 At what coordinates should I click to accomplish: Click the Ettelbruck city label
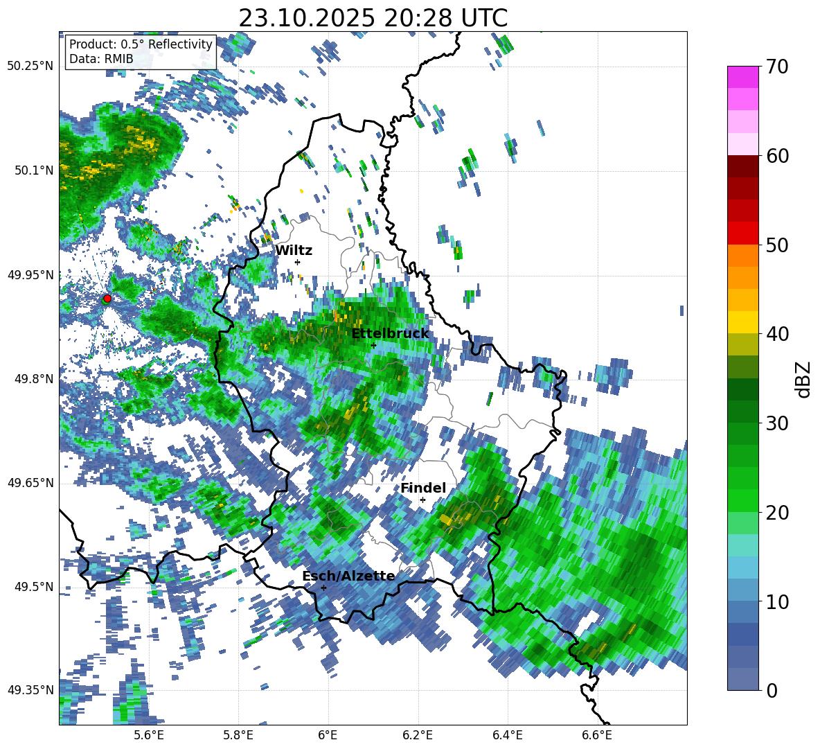pyautogui.click(x=390, y=334)
